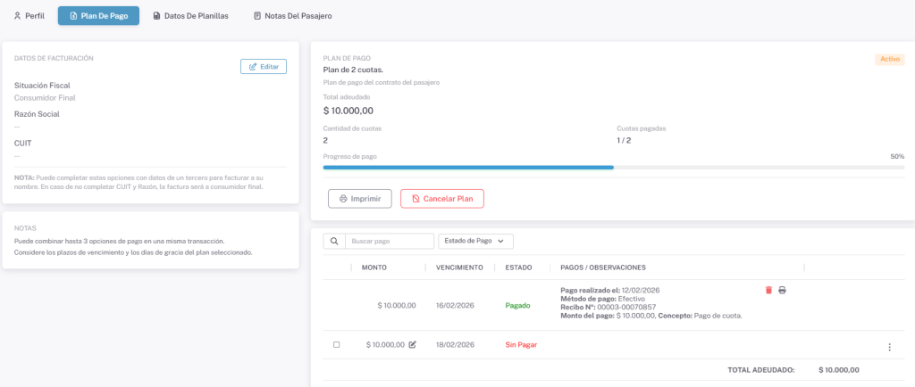Image resolution: width=915 pixels, height=387 pixels.
Task: Click the payment progress bar
Action: pos(613,167)
